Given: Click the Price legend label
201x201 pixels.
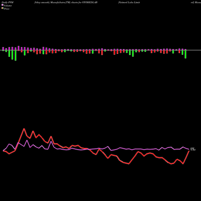Looking at the screenshot, I should point(6,9).
